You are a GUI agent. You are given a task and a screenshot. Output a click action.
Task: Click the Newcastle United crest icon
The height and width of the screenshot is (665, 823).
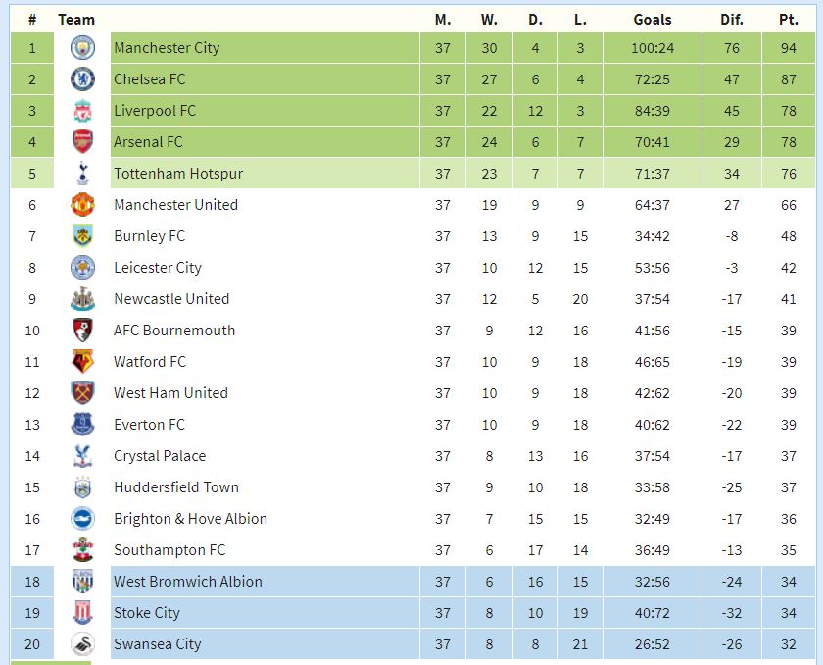[x=82, y=299]
